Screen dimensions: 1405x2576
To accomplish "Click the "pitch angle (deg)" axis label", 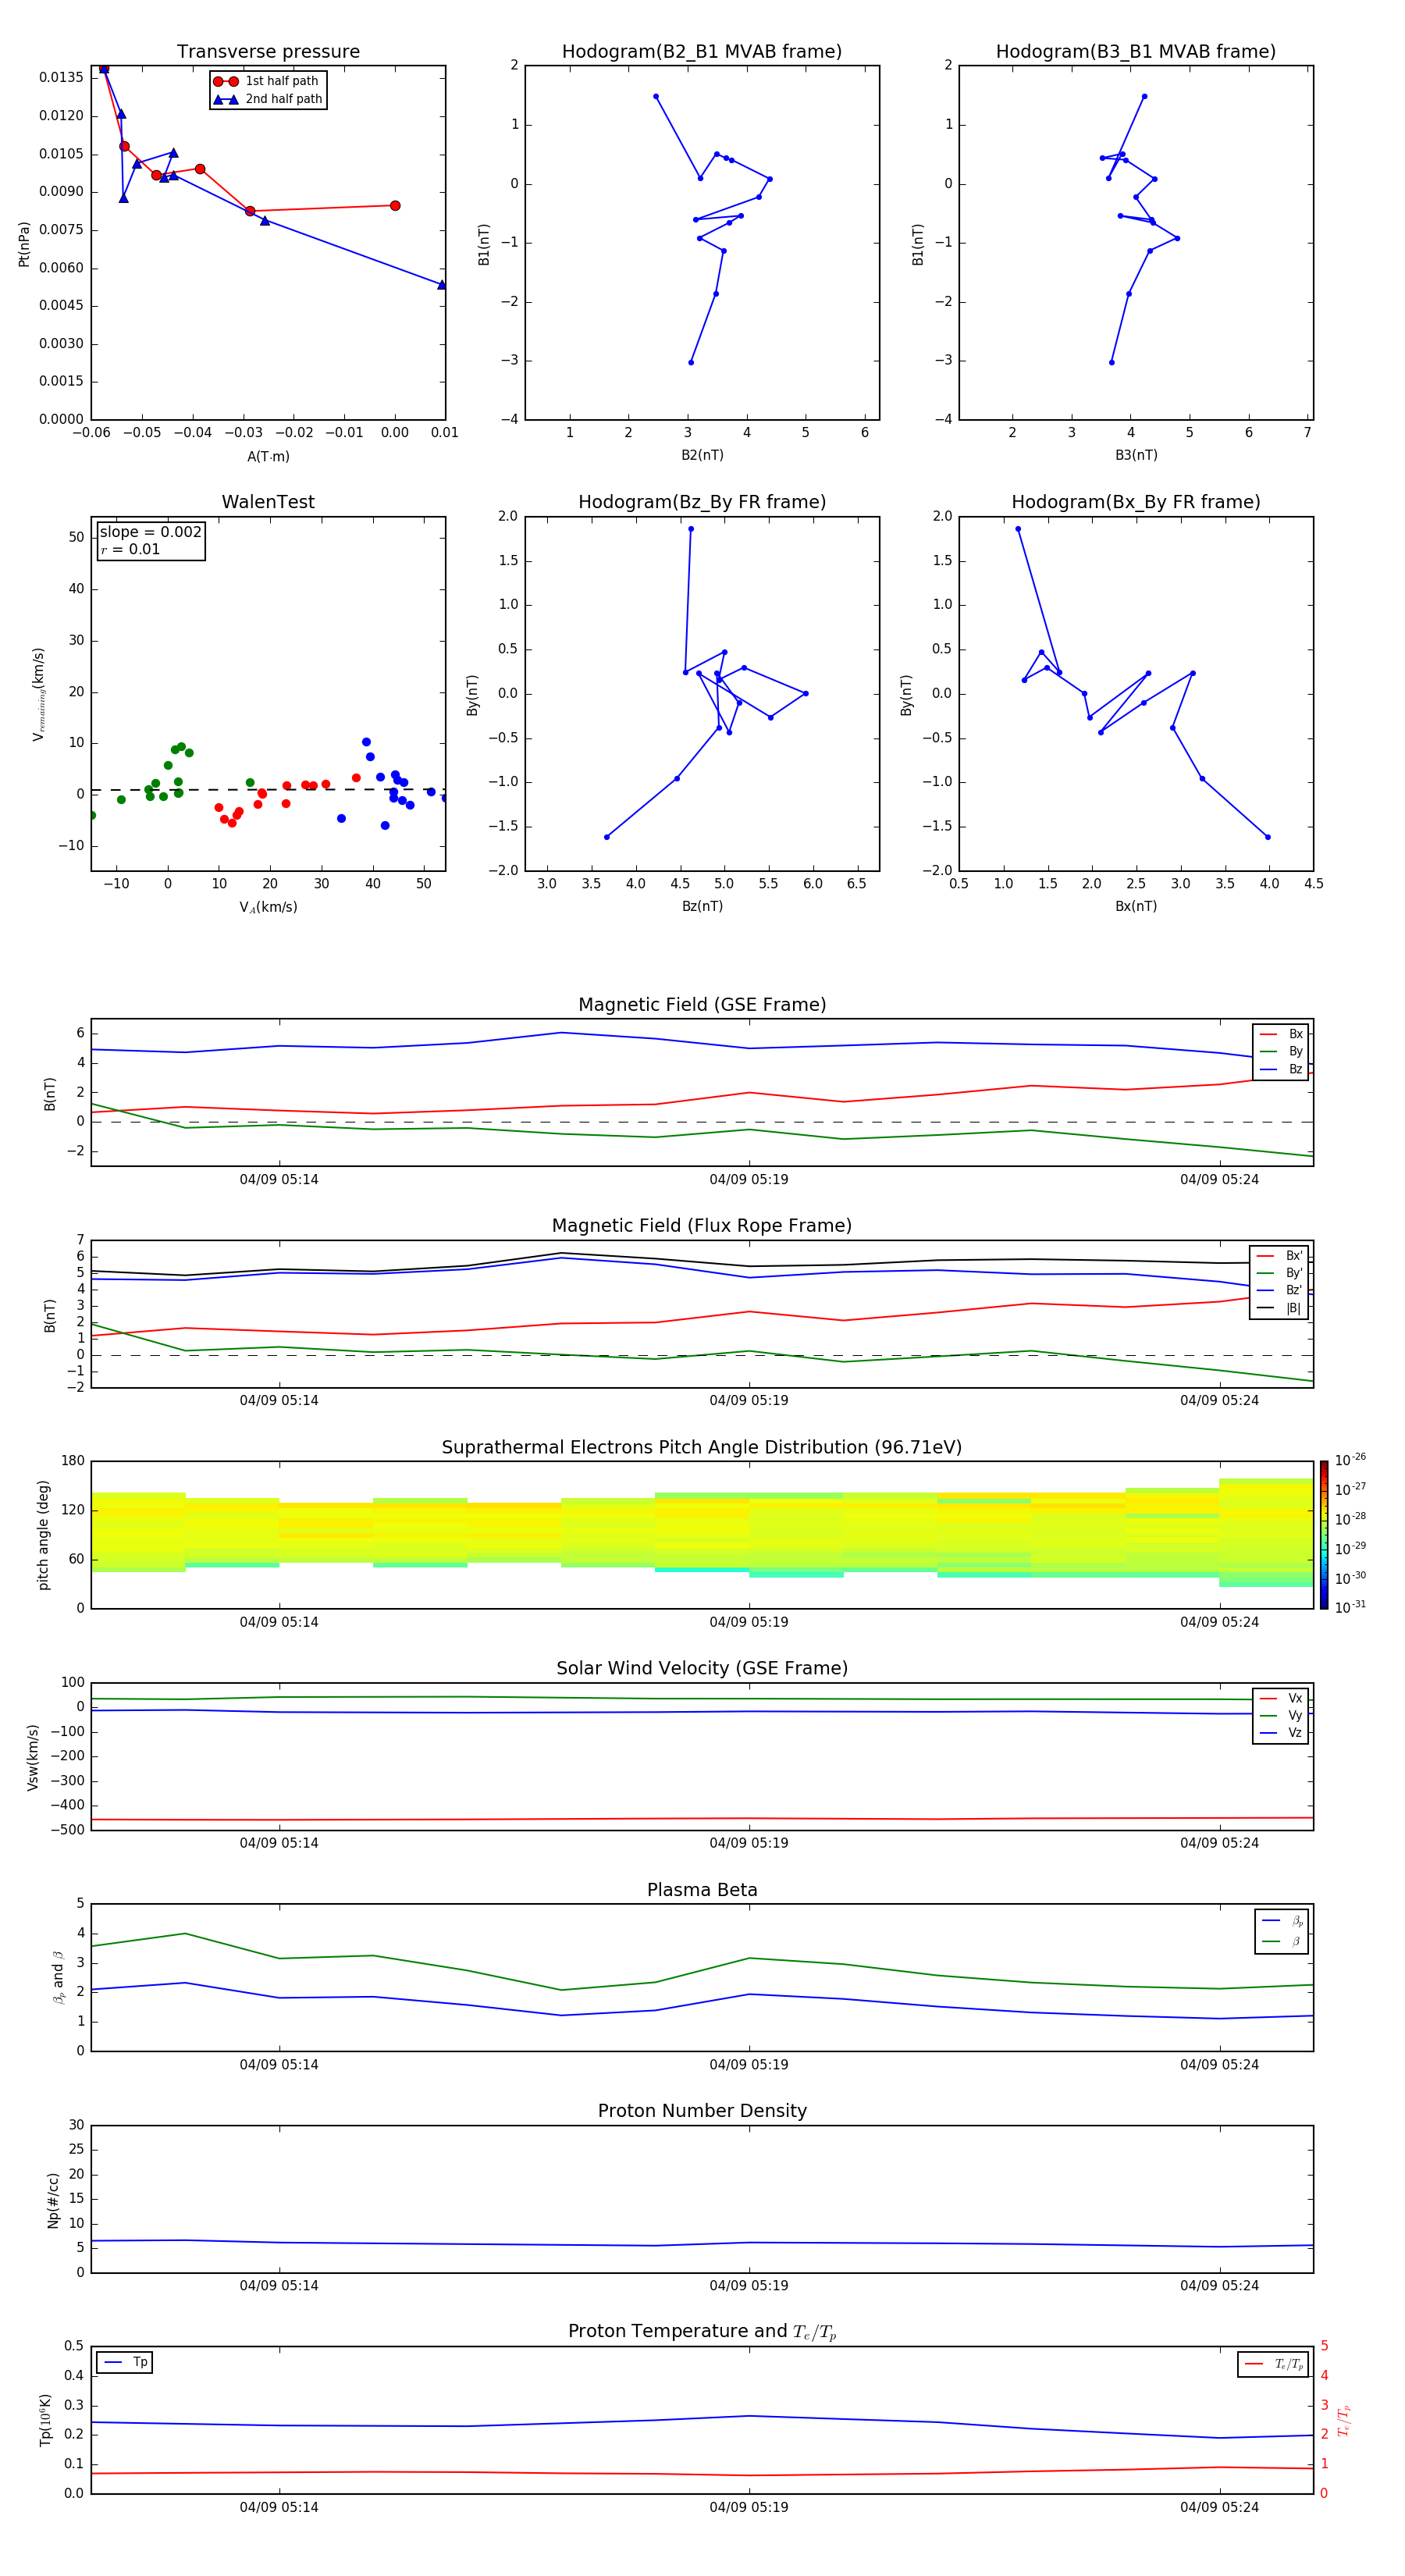I will coord(43,1534).
